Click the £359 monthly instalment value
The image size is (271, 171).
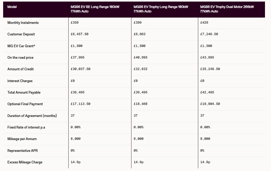click(75, 23)
